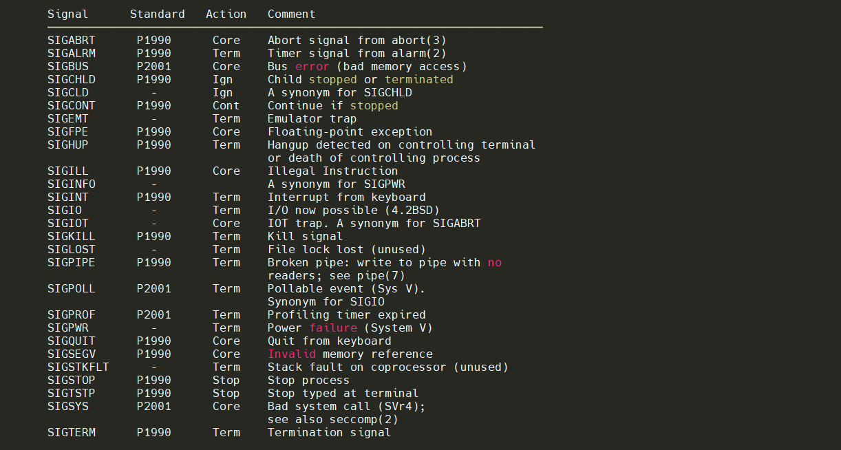The image size is (841, 450).
Task: Click the Signal column header
Action: pos(67,14)
